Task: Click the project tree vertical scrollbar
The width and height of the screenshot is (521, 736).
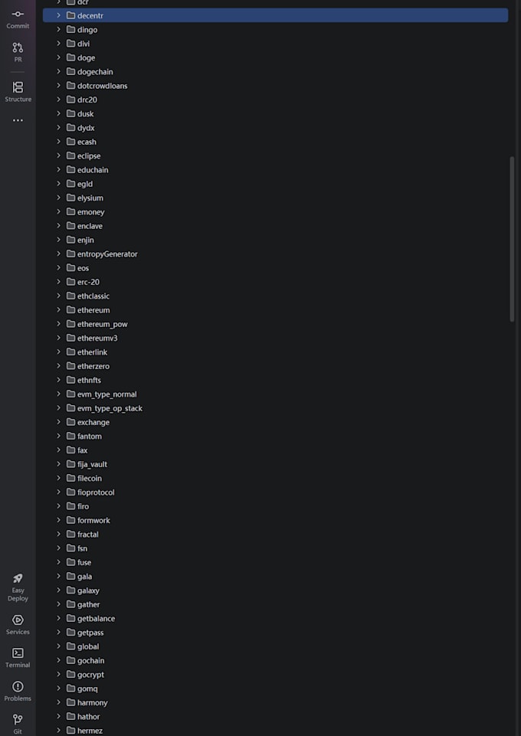Action: tap(512, 240)
